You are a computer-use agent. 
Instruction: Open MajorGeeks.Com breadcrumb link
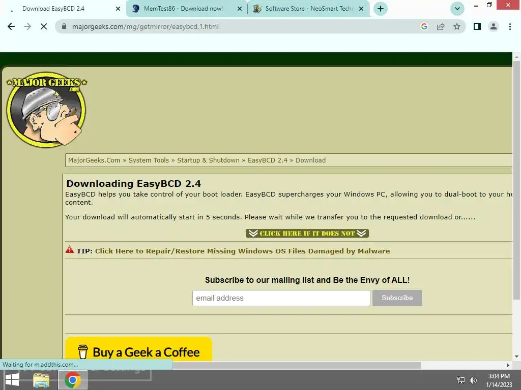[x=94, y=160]
